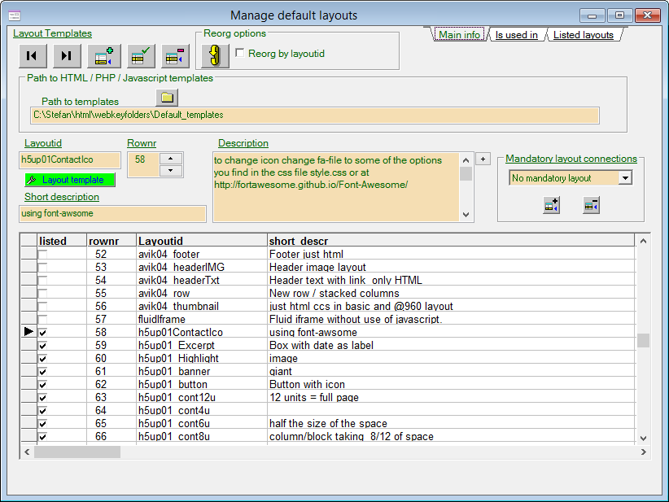This screenshot has height=502, width=669.
Task: Remove a mandatory layout connection icon
Action: tap(592, 206)
